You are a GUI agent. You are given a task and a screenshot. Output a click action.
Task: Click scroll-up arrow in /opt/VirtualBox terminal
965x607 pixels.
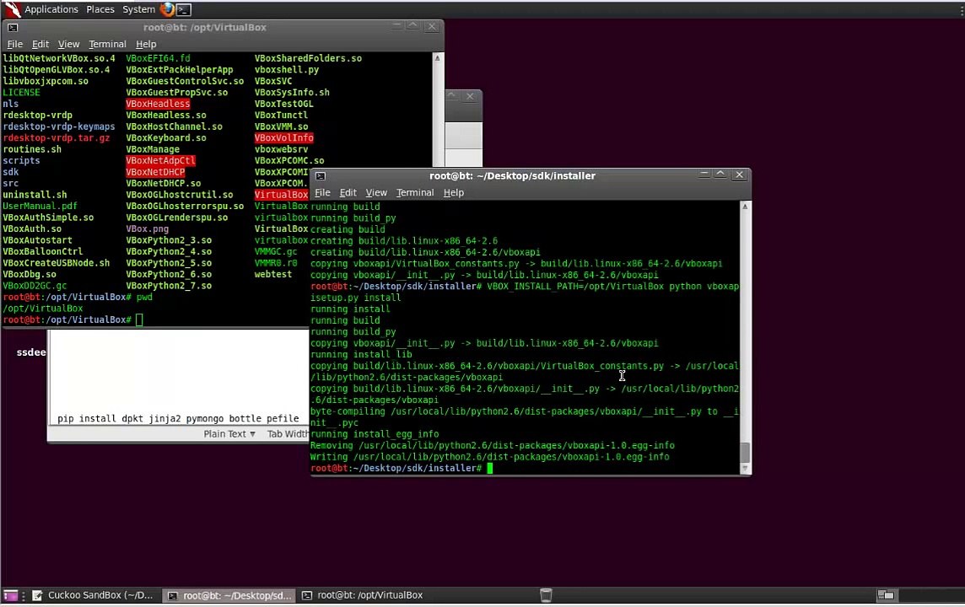pyautogui.click(x=438, y=58)
